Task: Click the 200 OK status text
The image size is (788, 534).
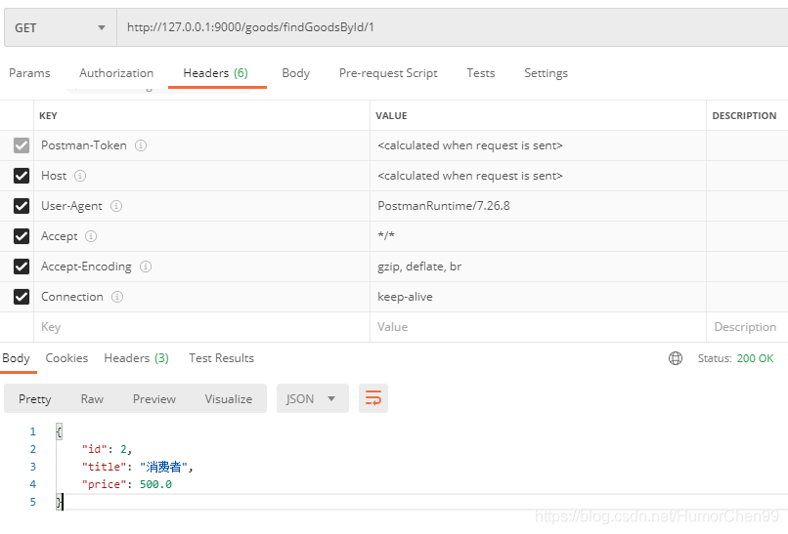Action: pyautogui.click(x=756, y=358)
